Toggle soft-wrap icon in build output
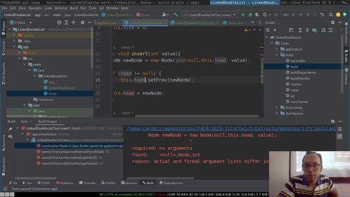The height and width of the screenshot is (197, 350). click(x=340, y=129)
